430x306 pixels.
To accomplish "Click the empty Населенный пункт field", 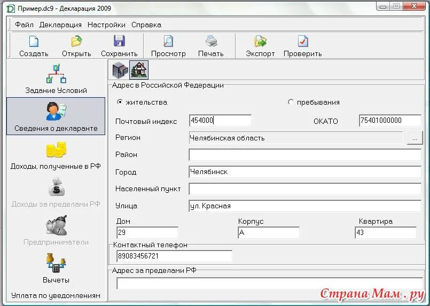I will point(305,189).
